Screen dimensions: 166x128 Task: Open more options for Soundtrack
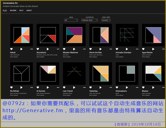(58, 49)
